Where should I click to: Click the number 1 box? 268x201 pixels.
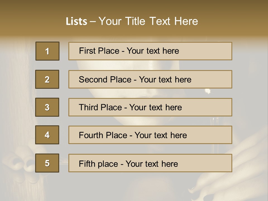pos(47,51)
